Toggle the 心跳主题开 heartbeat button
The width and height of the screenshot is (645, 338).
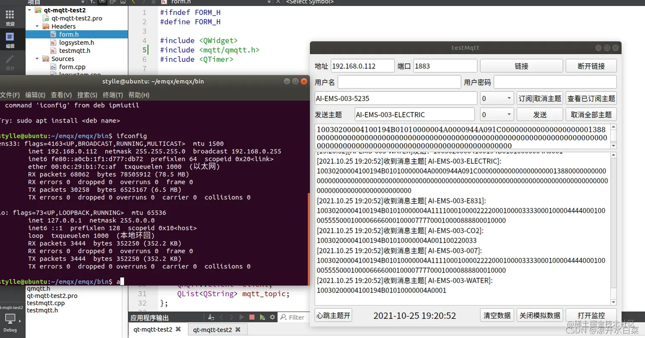coord(333,315)
